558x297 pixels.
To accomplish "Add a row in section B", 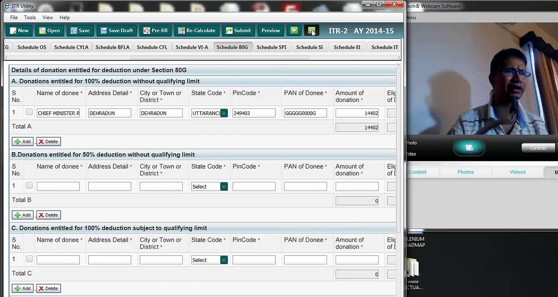I will coord(23,215).
